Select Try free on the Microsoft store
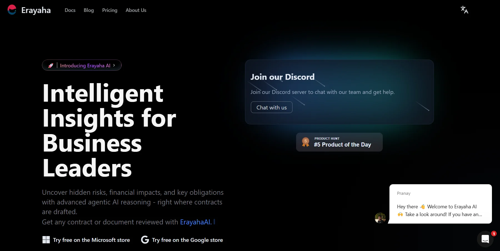 click(x=86, y=240)
